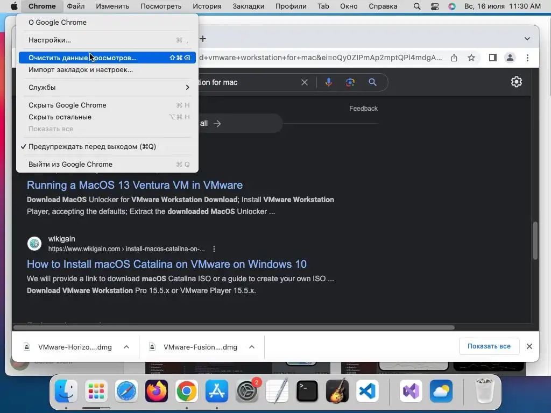The height and width of the screenshot is (413, 551).
Task: Launch Firefox from the Dock
Action: coord(157,391)
